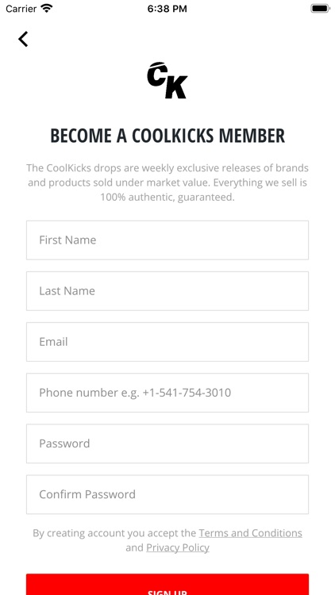Tap the Carrier label in status bar
Viewport: 335px width, 595px height.
(x=21, y=9)
